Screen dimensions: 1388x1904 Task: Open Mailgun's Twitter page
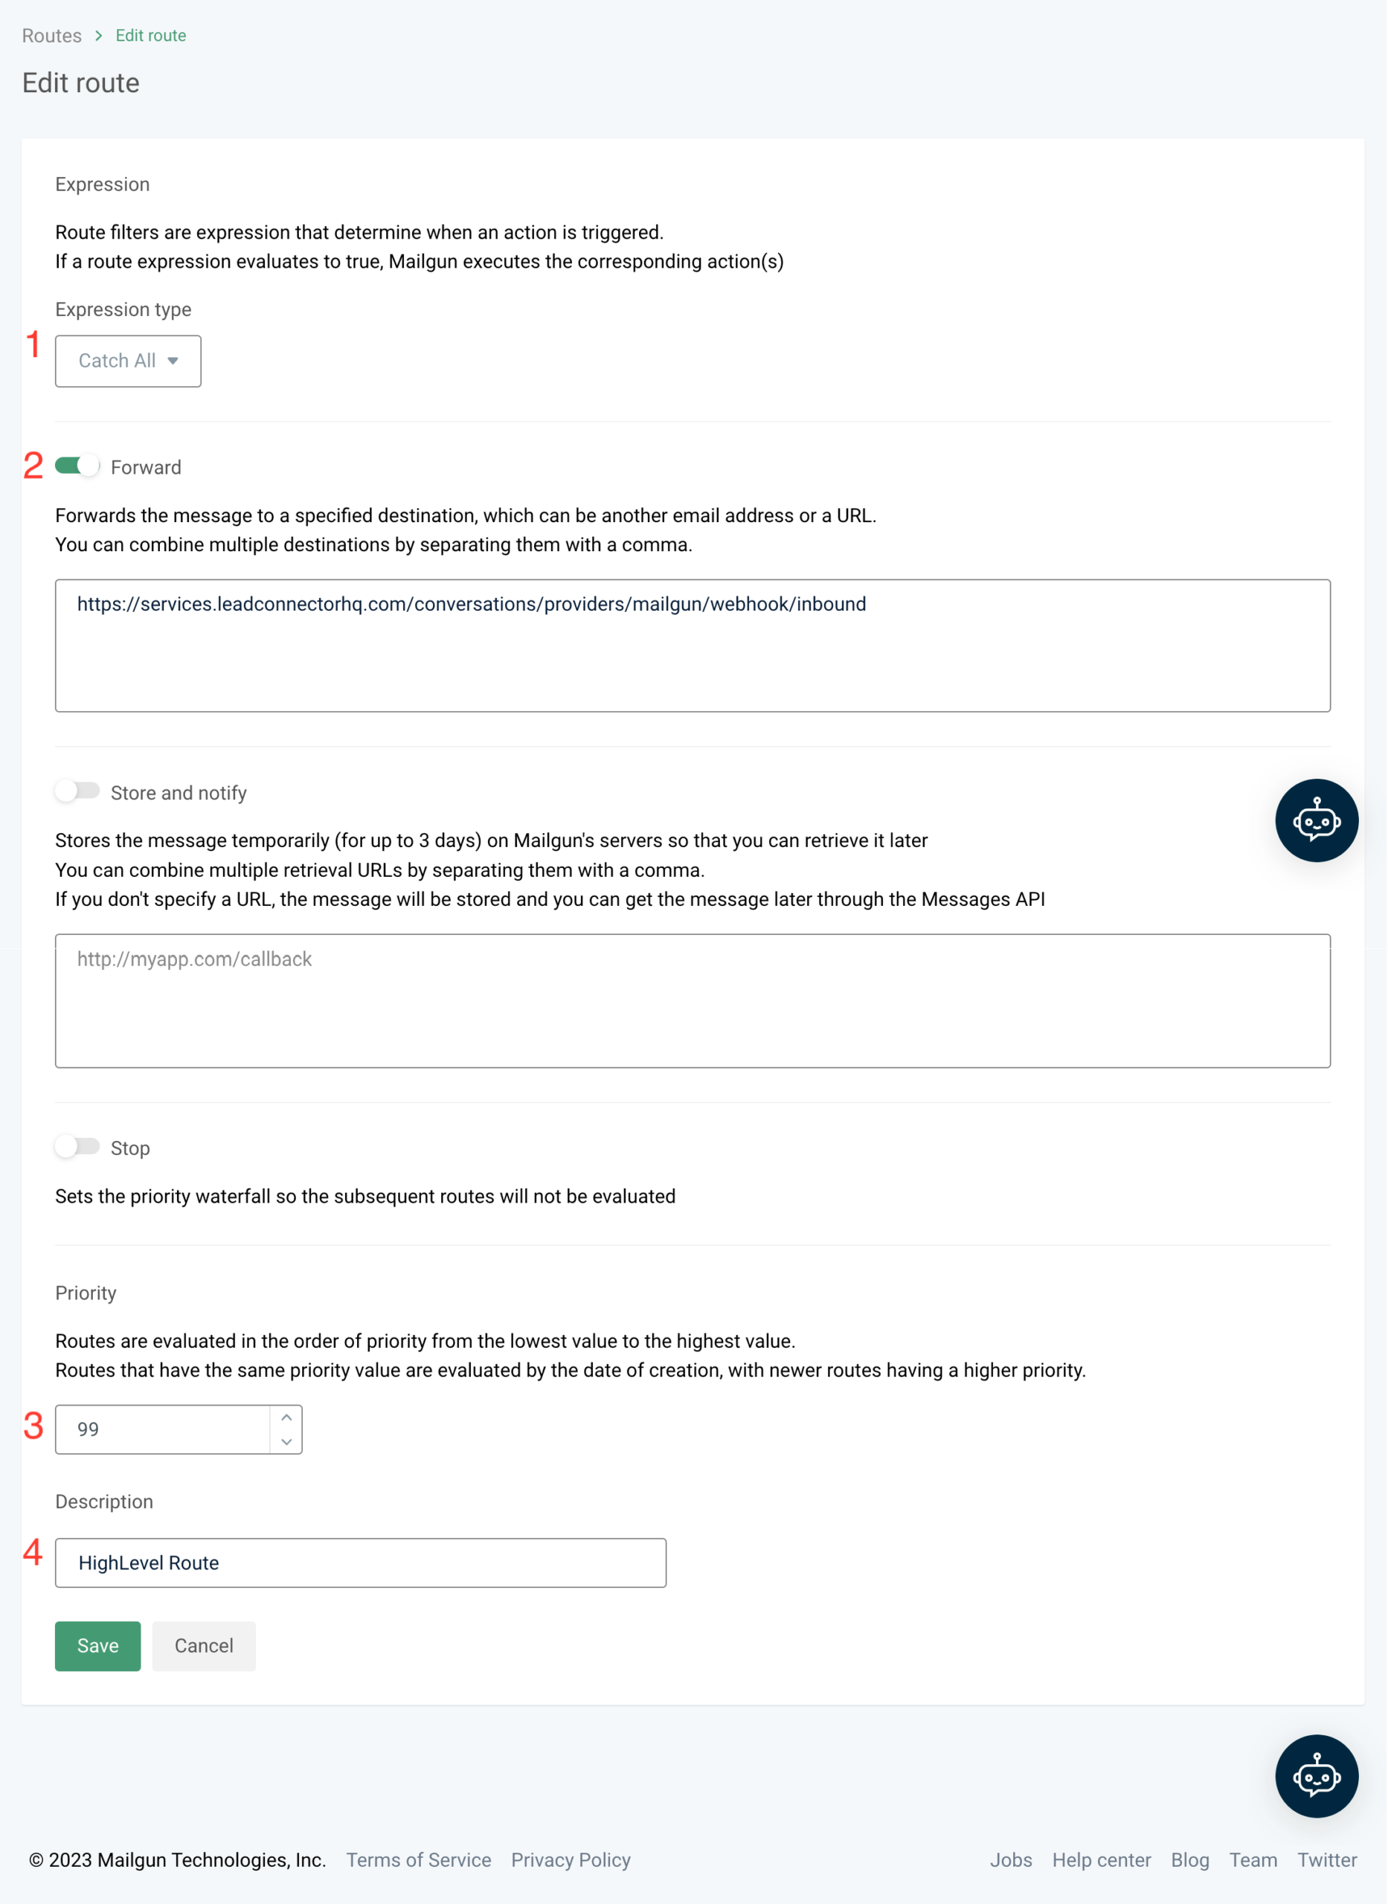point(1326,1859)
